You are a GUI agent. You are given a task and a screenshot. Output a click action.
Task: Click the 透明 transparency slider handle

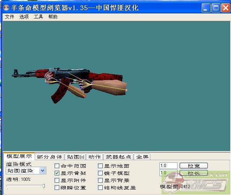click(44, 186)
